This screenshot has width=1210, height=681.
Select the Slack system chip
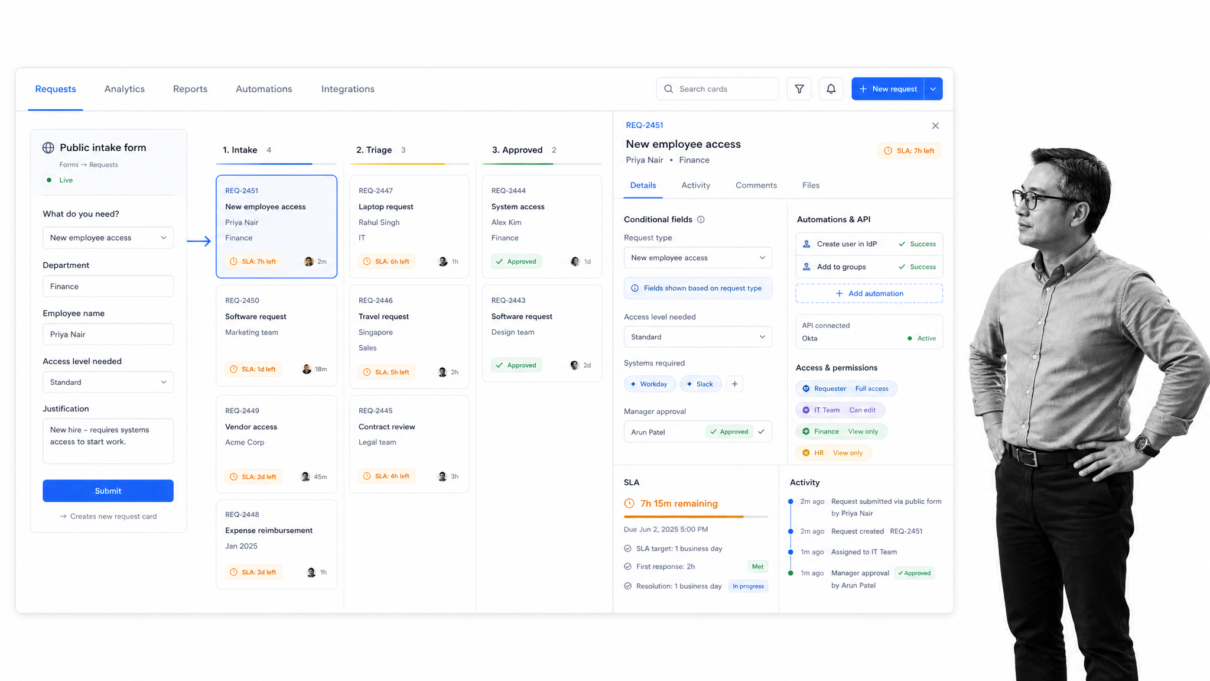click(700, 384)
